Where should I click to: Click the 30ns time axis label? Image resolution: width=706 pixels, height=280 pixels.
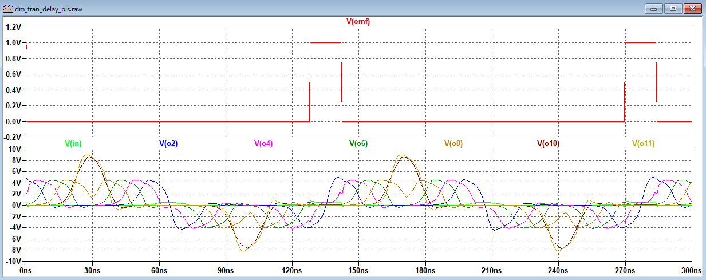click(93, 270)
